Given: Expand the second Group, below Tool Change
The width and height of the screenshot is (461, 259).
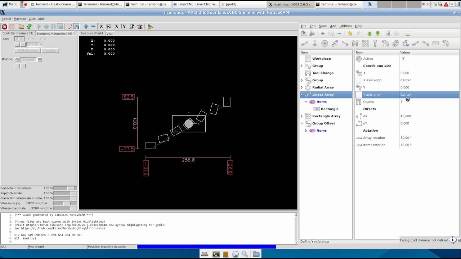Looking at the screenshot, I should click(302, 80).
